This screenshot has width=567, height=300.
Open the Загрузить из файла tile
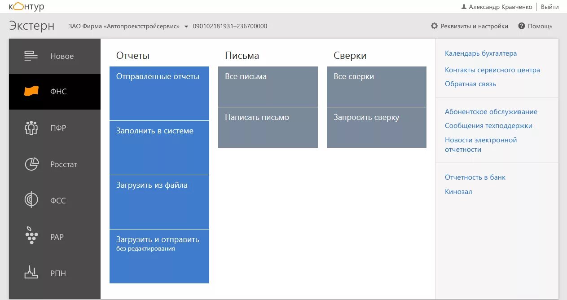point(159,202)
